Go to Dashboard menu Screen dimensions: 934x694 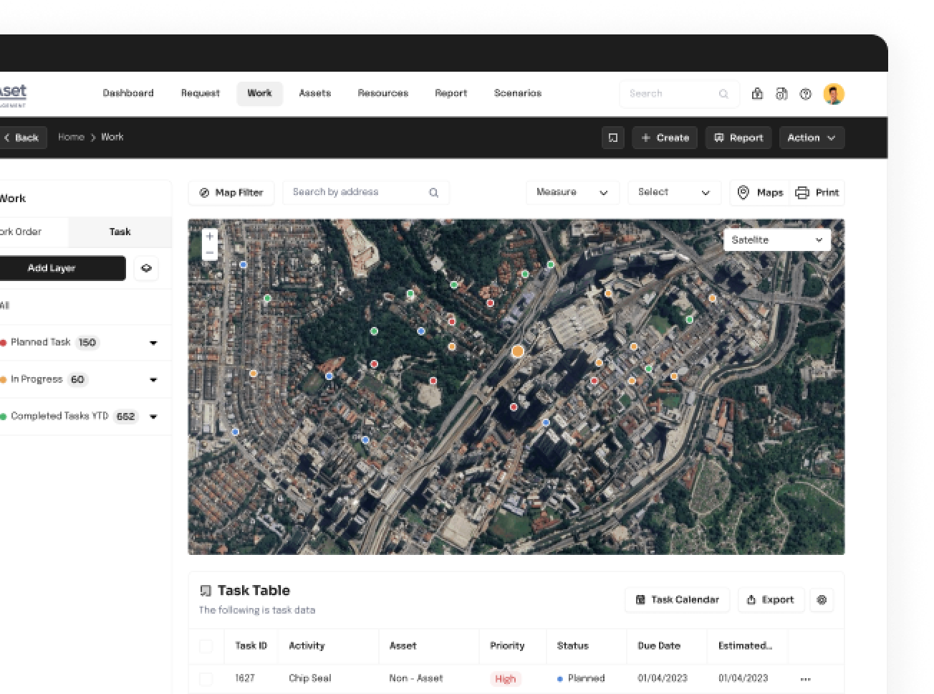tap(128, 93)
